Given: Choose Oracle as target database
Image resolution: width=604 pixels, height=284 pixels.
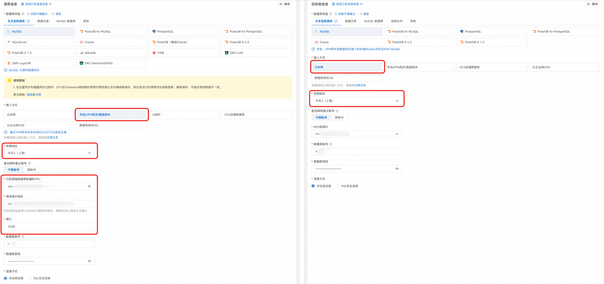Looking at the screenshot, I should point(347,42).
